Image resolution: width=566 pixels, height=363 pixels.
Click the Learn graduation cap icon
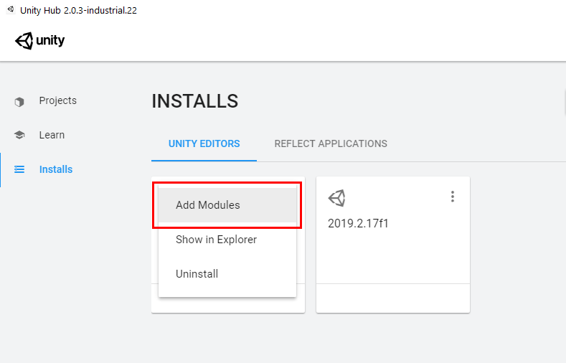tap(19, 135)
